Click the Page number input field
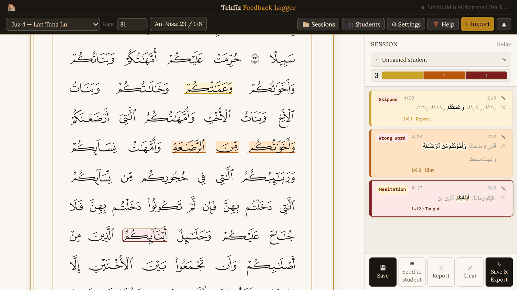Screen dimensions: 517x290 coord(132,24)
